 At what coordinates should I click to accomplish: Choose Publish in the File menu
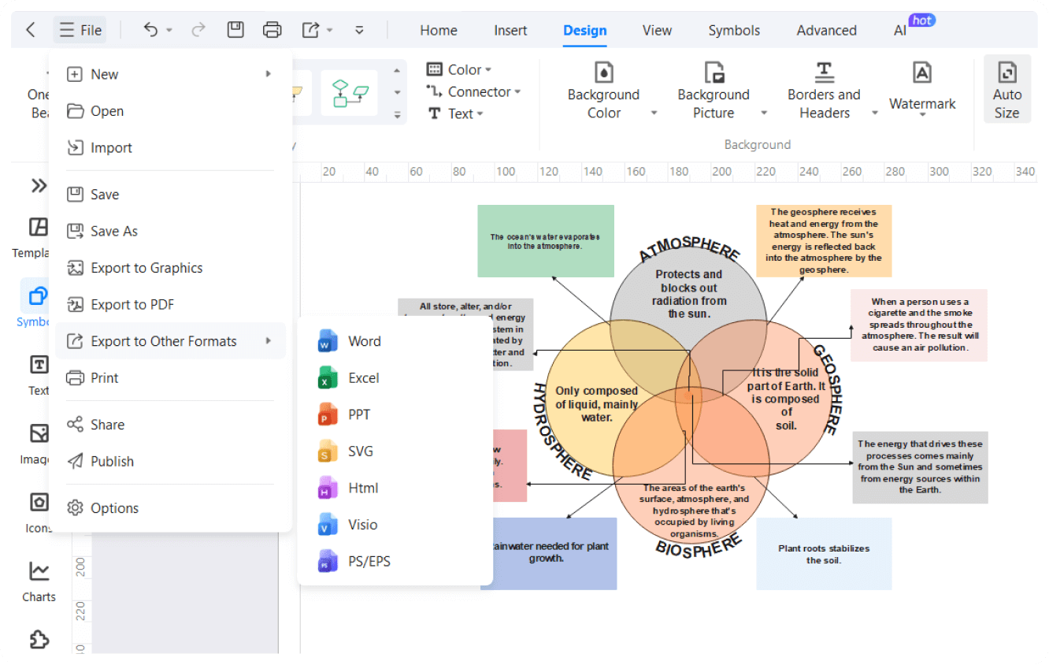coord(170,461)
